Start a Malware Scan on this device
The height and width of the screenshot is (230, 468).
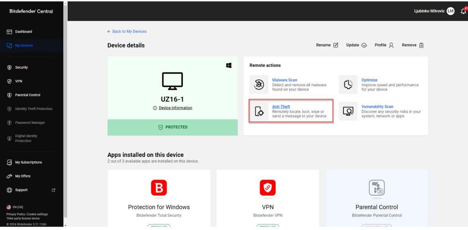[x=285, y=80]
